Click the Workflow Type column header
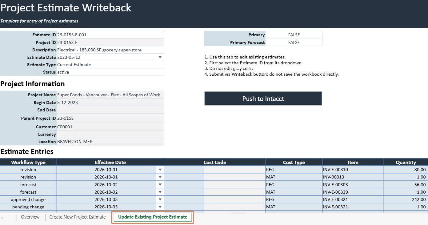 [x=28, y=162]
